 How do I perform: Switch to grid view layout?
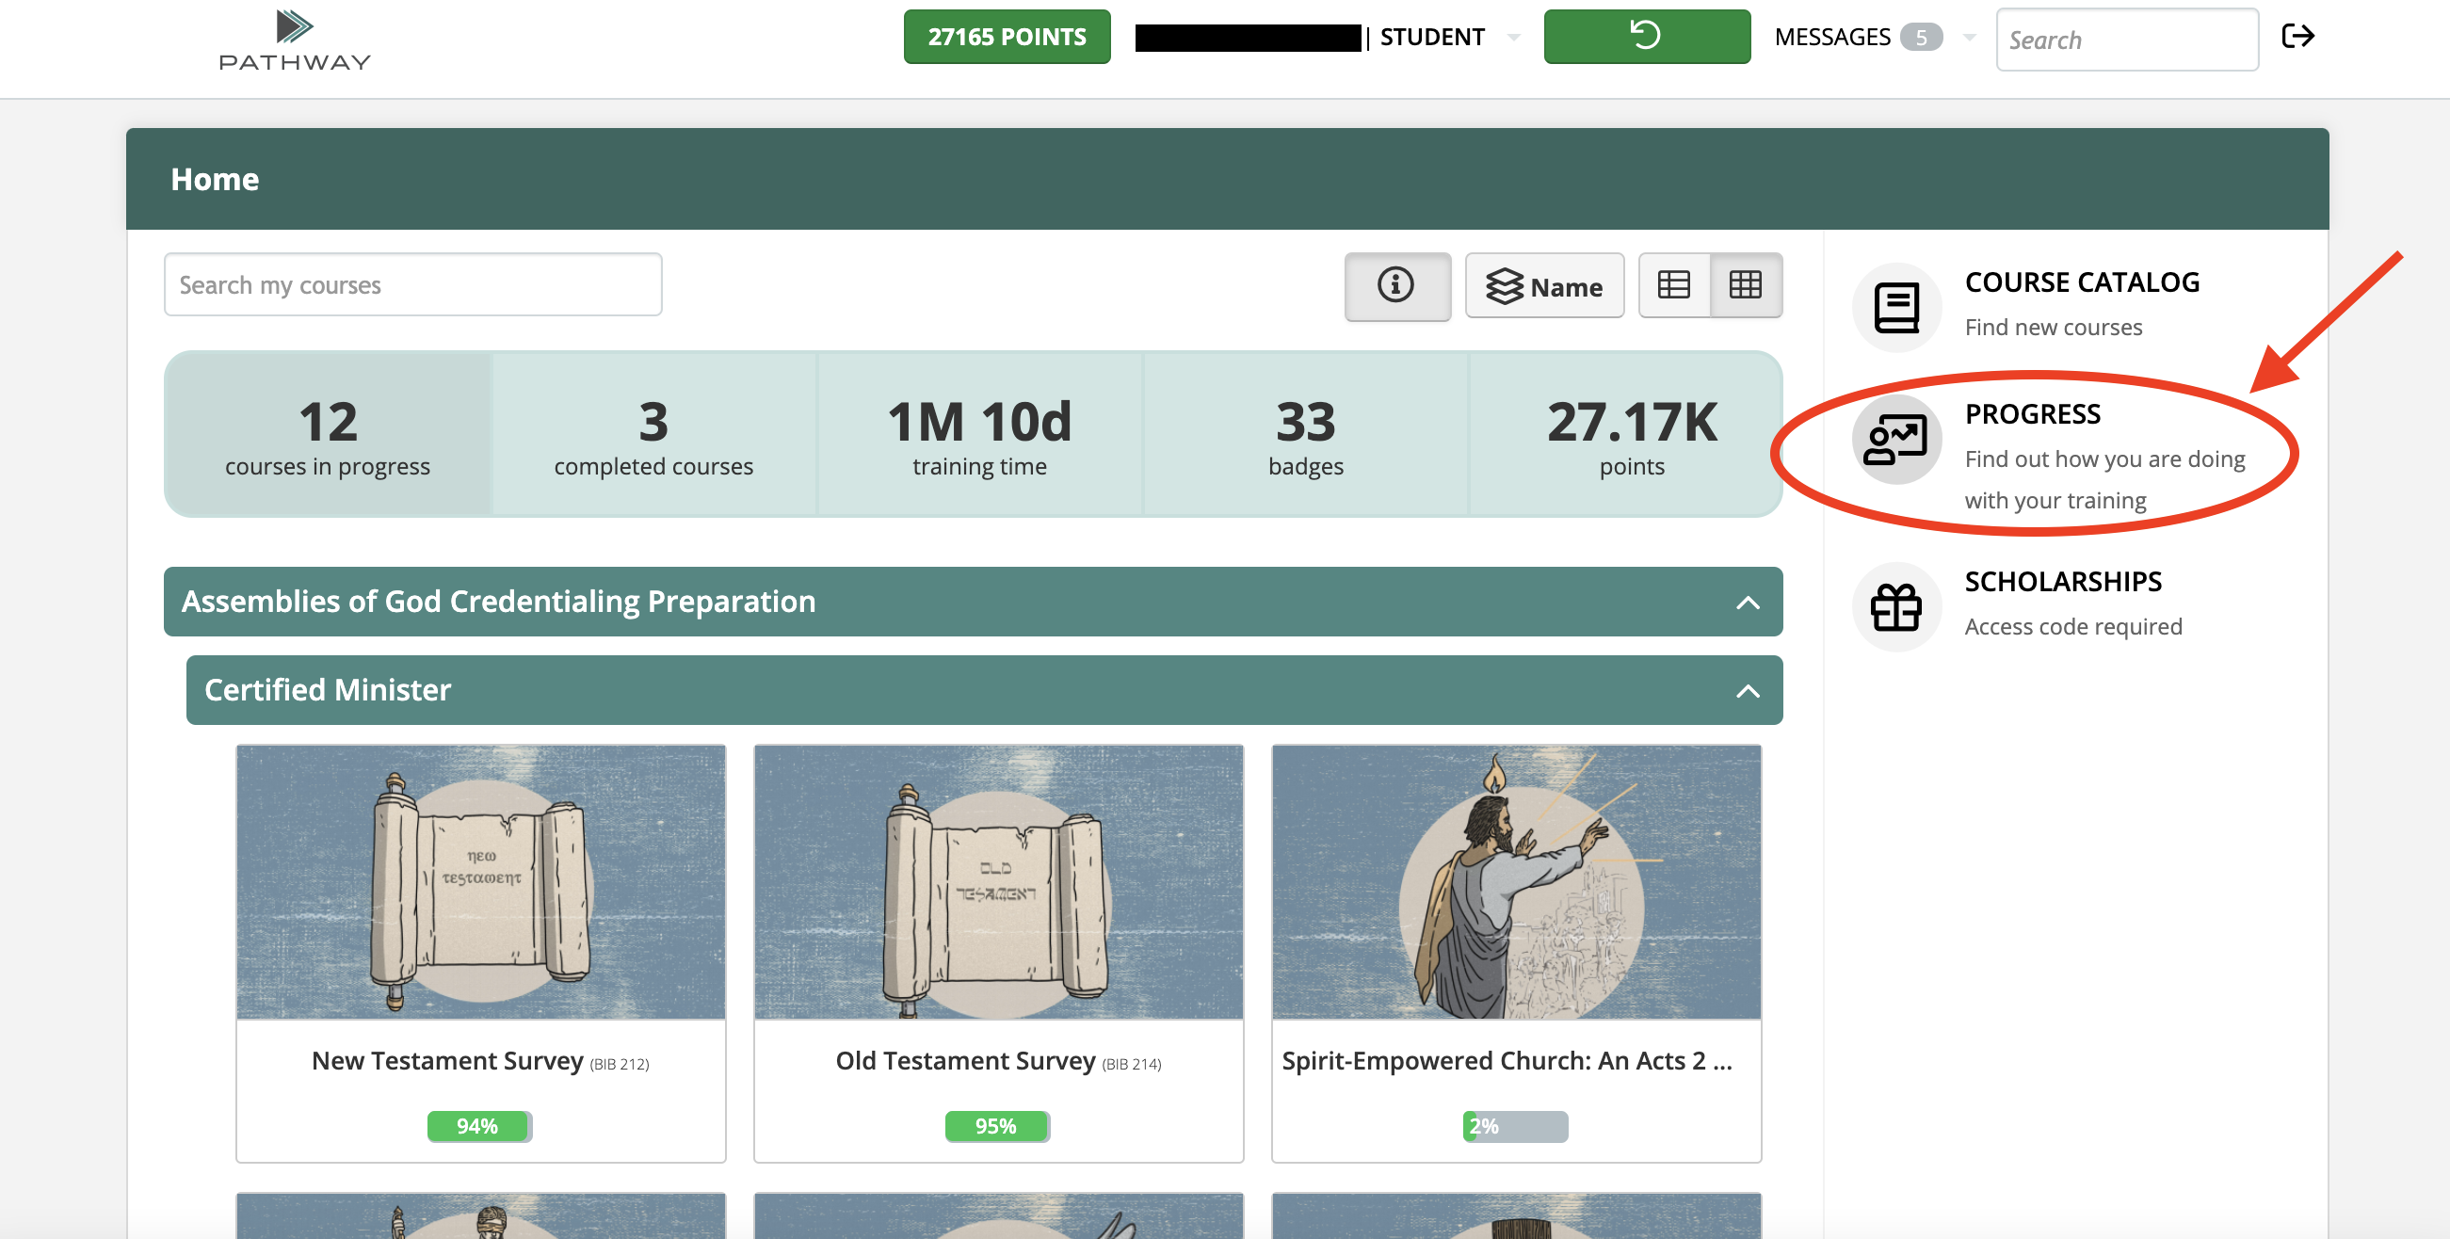(1745, 284)
